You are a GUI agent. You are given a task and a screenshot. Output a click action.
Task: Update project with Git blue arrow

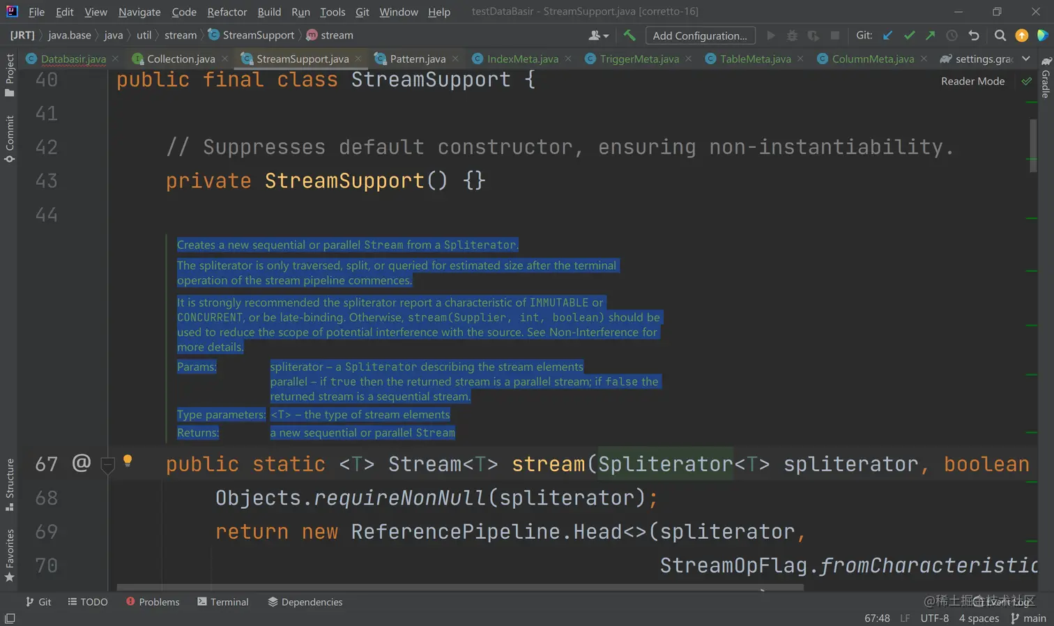tap(887, 35)
